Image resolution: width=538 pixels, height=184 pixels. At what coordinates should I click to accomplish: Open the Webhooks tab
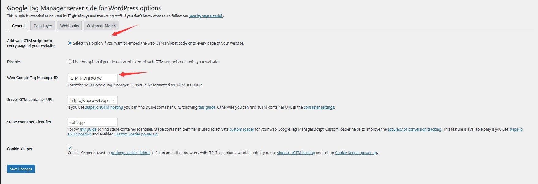[x=70, y=26]
